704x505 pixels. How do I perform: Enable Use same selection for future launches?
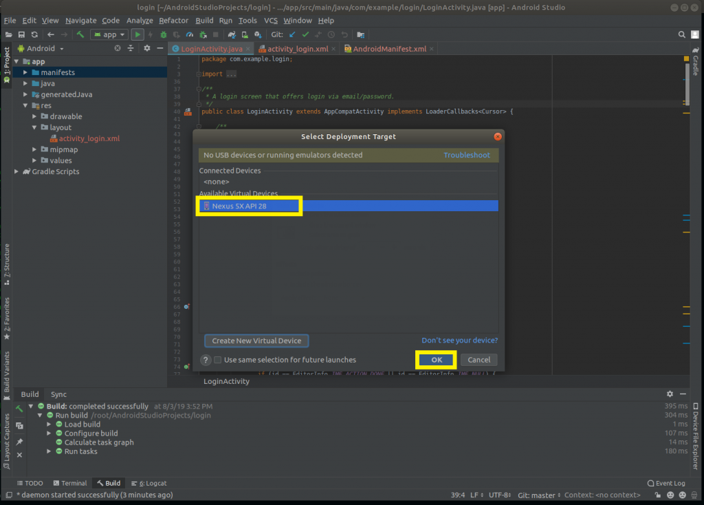coord(218,360)
